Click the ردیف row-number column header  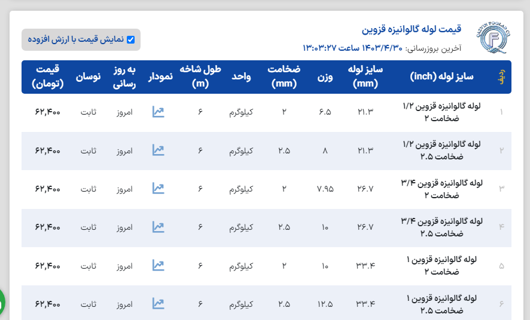point(501,77)
